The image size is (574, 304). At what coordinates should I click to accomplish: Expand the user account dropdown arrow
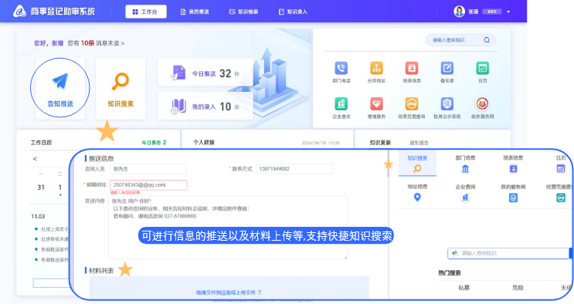[508, 12]
